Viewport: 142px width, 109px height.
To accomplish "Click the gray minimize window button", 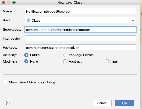I will pos(9,2).
